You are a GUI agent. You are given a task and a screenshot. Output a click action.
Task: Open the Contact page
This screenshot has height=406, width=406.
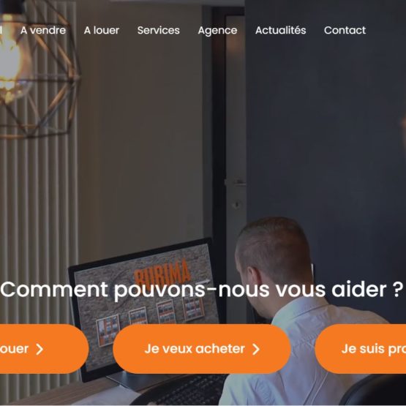(345, 30)
